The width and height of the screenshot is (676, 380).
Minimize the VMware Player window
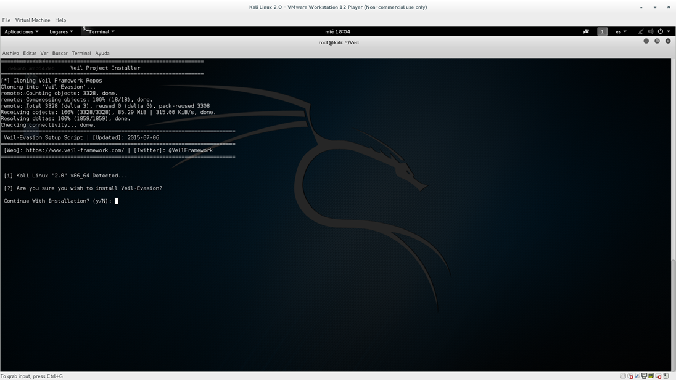[x=641, y=7]
